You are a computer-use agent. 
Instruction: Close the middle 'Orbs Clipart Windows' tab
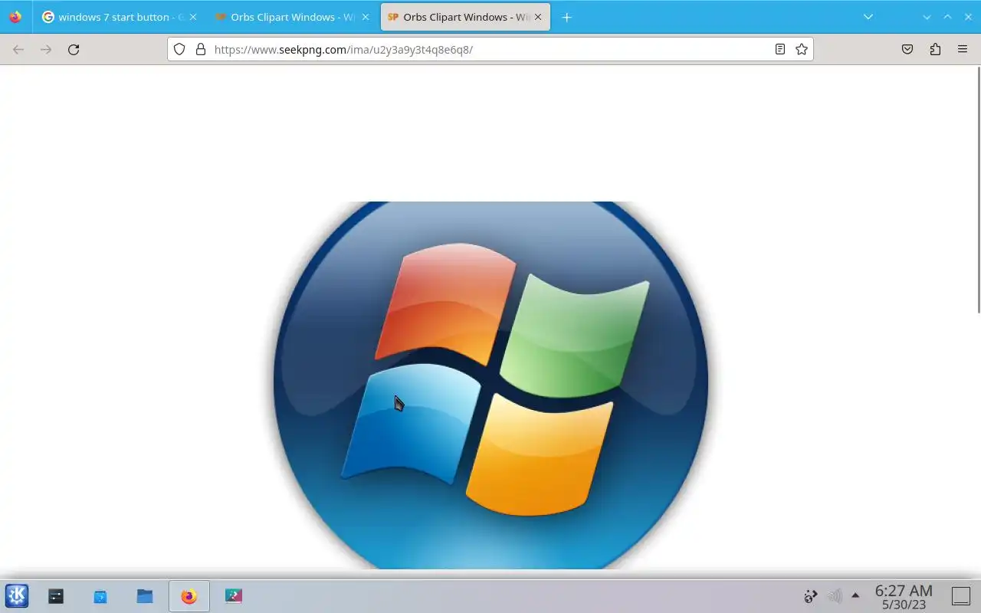click(x=365, y=17)
